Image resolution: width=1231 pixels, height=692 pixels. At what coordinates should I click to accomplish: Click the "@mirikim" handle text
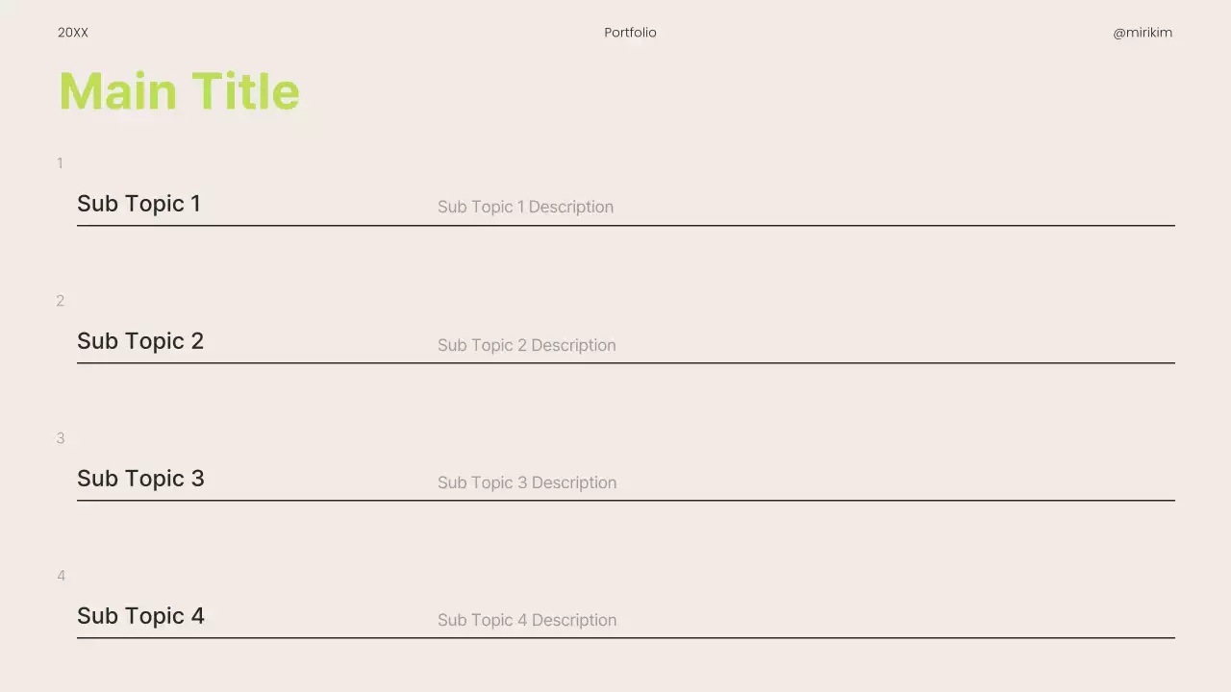click(1143, 33)
